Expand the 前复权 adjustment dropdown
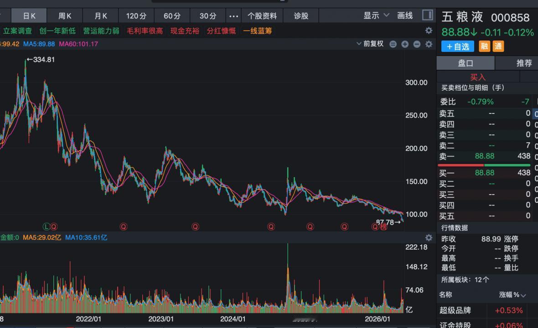538x328 pixels. [x=370, y=44]
